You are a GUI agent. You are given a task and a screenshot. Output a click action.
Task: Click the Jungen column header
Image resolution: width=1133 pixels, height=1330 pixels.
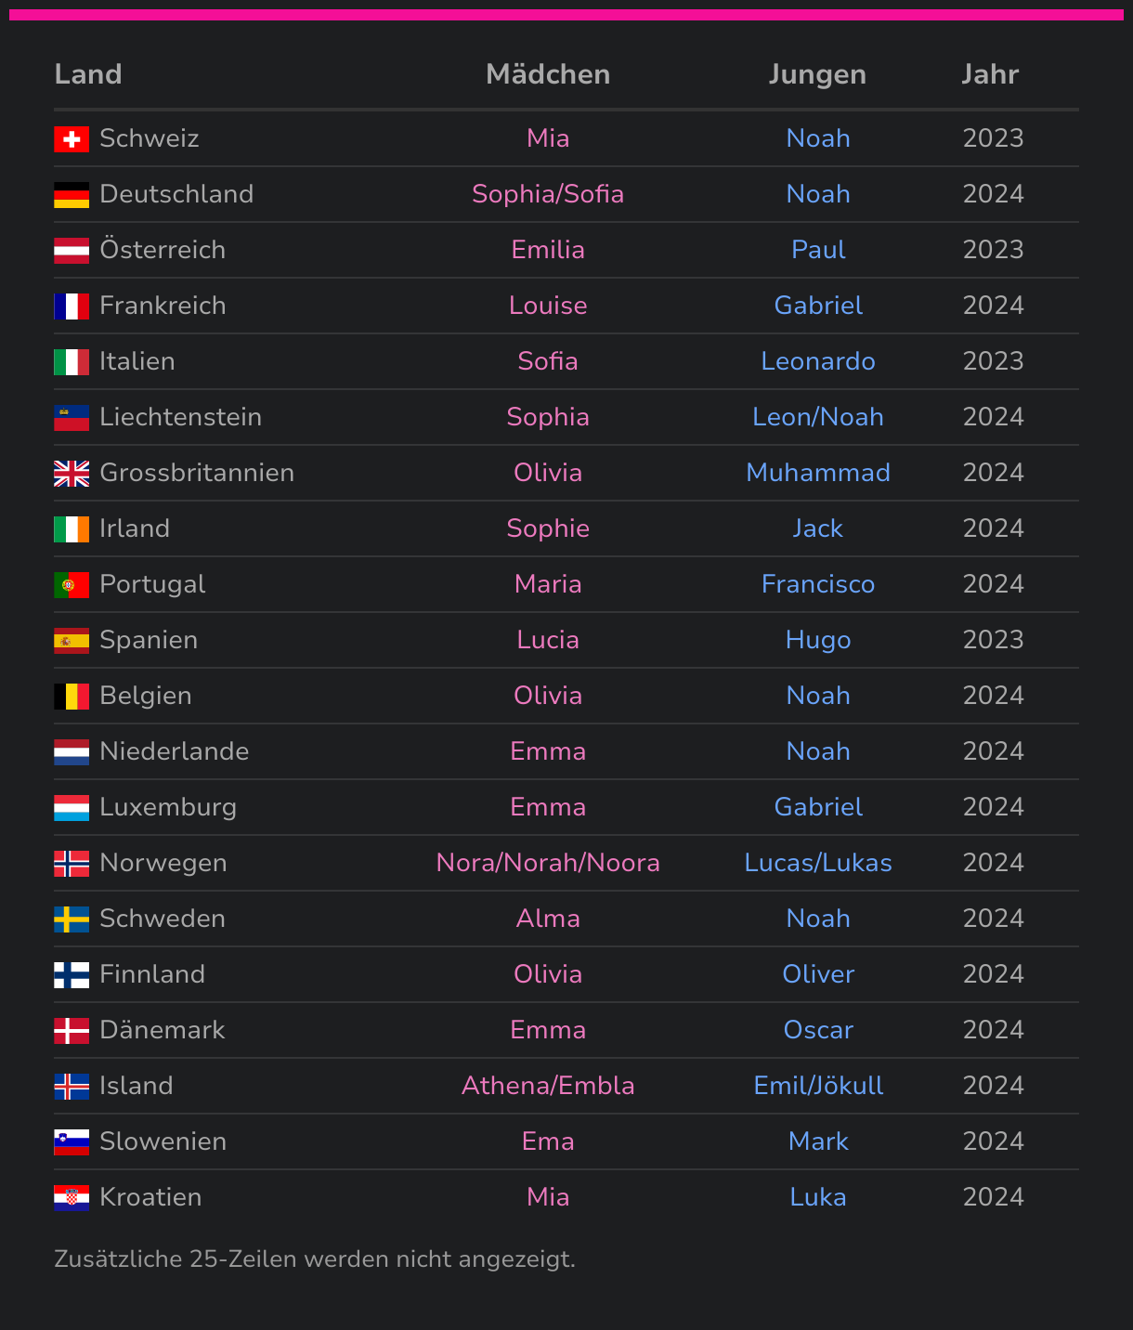pyautogui.click(x=817, y=74)
